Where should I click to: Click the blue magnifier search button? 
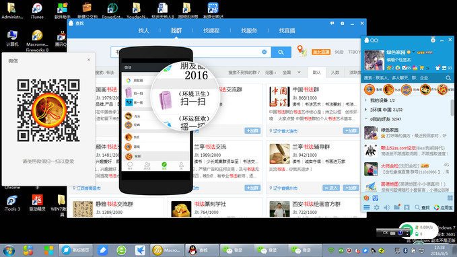pos(281,52)
